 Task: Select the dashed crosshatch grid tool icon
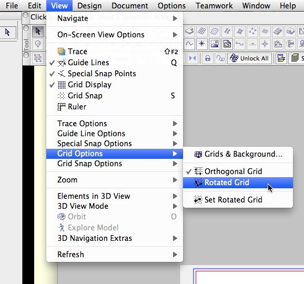pyautogui.click(x=265, y=31)
